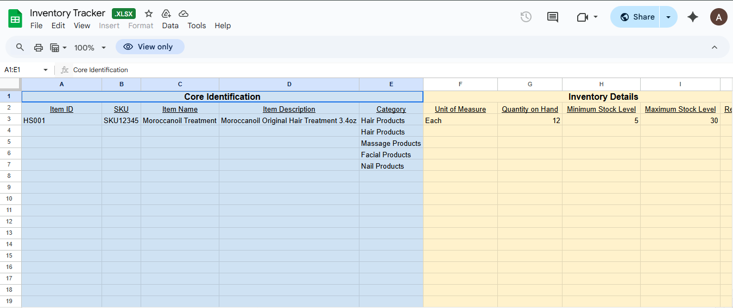This screenshot has width=733, height=308.
Task: Toggle the View only mode button
Action: click(150, 47)
